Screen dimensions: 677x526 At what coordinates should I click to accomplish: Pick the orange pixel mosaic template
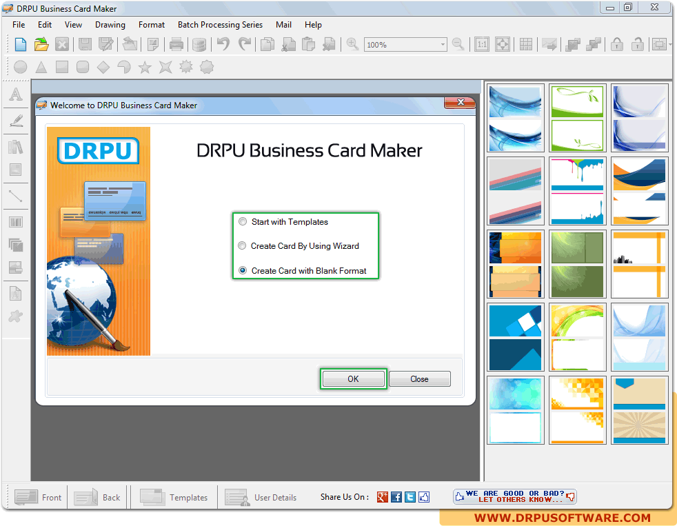click(577, 409)
